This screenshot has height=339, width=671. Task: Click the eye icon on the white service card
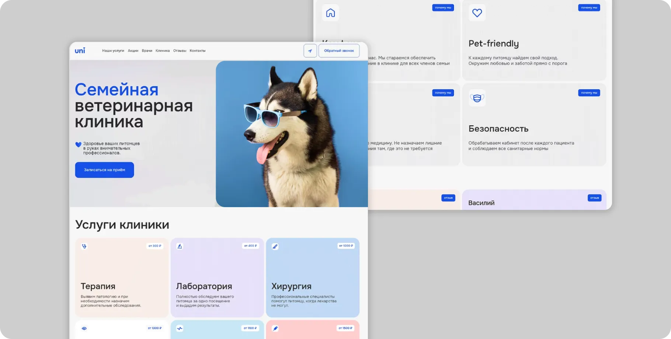(85, 328)
